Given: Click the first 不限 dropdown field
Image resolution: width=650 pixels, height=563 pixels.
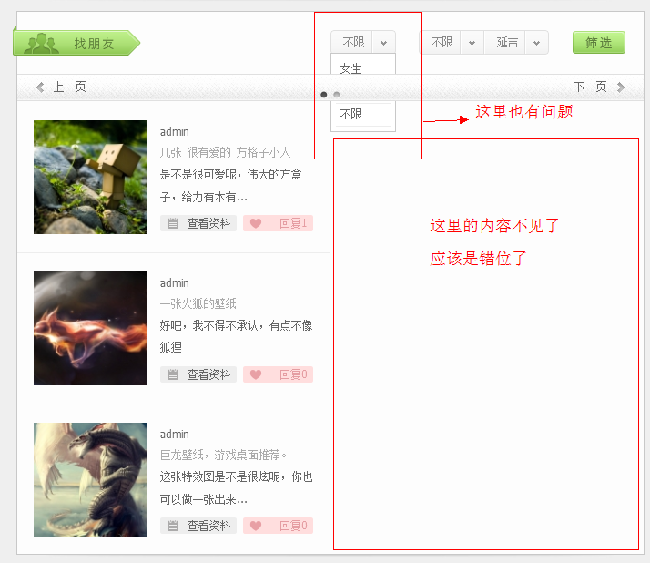Looking at the screenshot, I should click(363, 42).
